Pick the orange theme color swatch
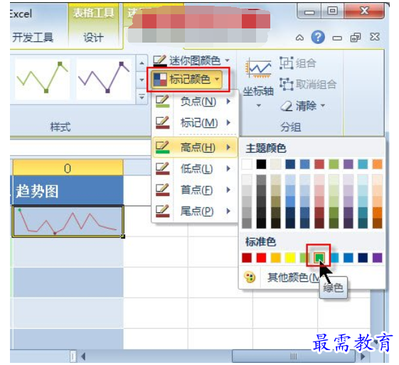The height and width of the screenshot is (365, 399). 378,164
